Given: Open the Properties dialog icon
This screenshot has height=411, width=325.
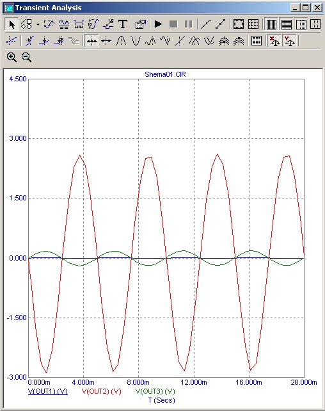Looking at the screenshot, I should 141,24.
